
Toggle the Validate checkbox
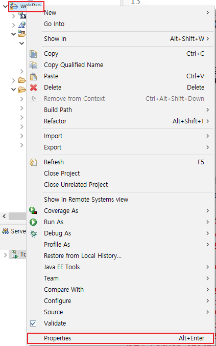point(33,323)
